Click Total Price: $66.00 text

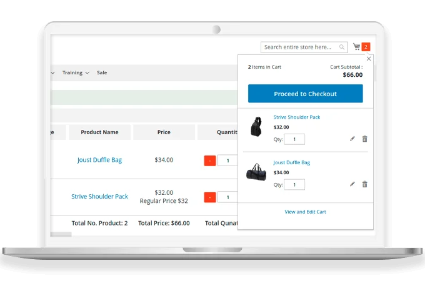coord(164,223)
